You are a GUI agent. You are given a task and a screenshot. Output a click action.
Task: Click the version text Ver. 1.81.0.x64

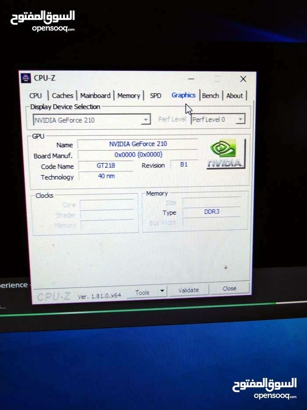[x=99, y=296]
